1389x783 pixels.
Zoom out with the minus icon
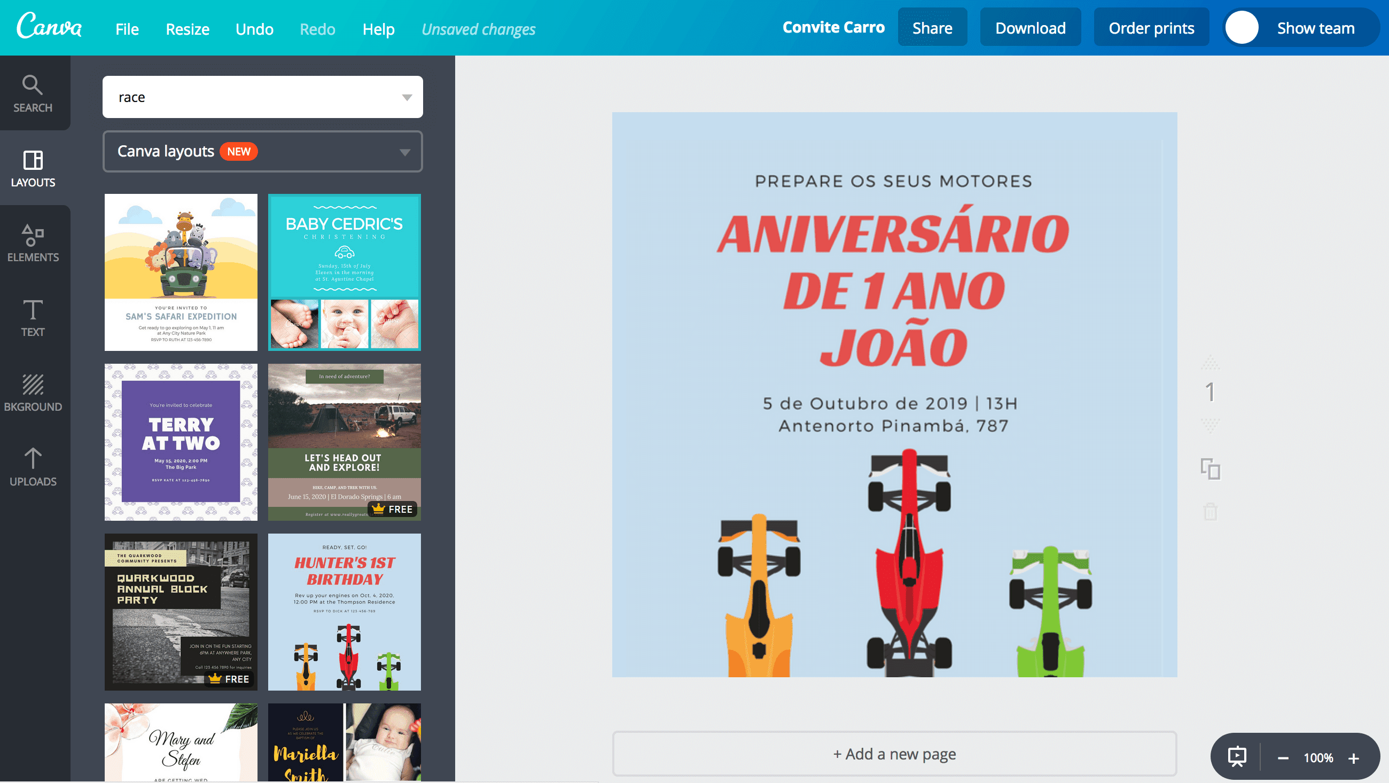tap(1283, 758)
